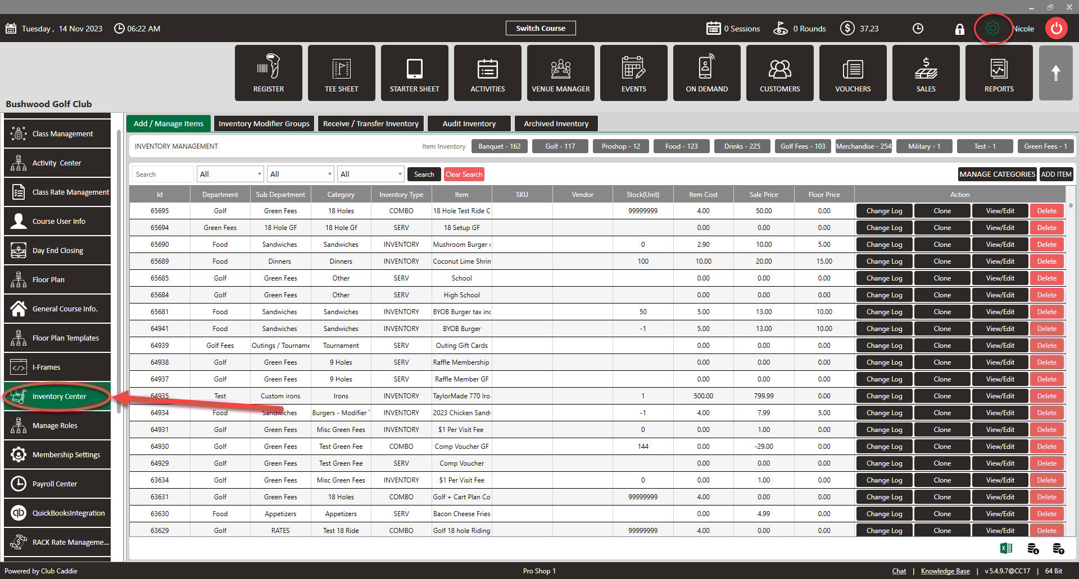This screenshot has width=1079, height=579.
Task: Open the Venue Manager module
Action: coord(560,73)
